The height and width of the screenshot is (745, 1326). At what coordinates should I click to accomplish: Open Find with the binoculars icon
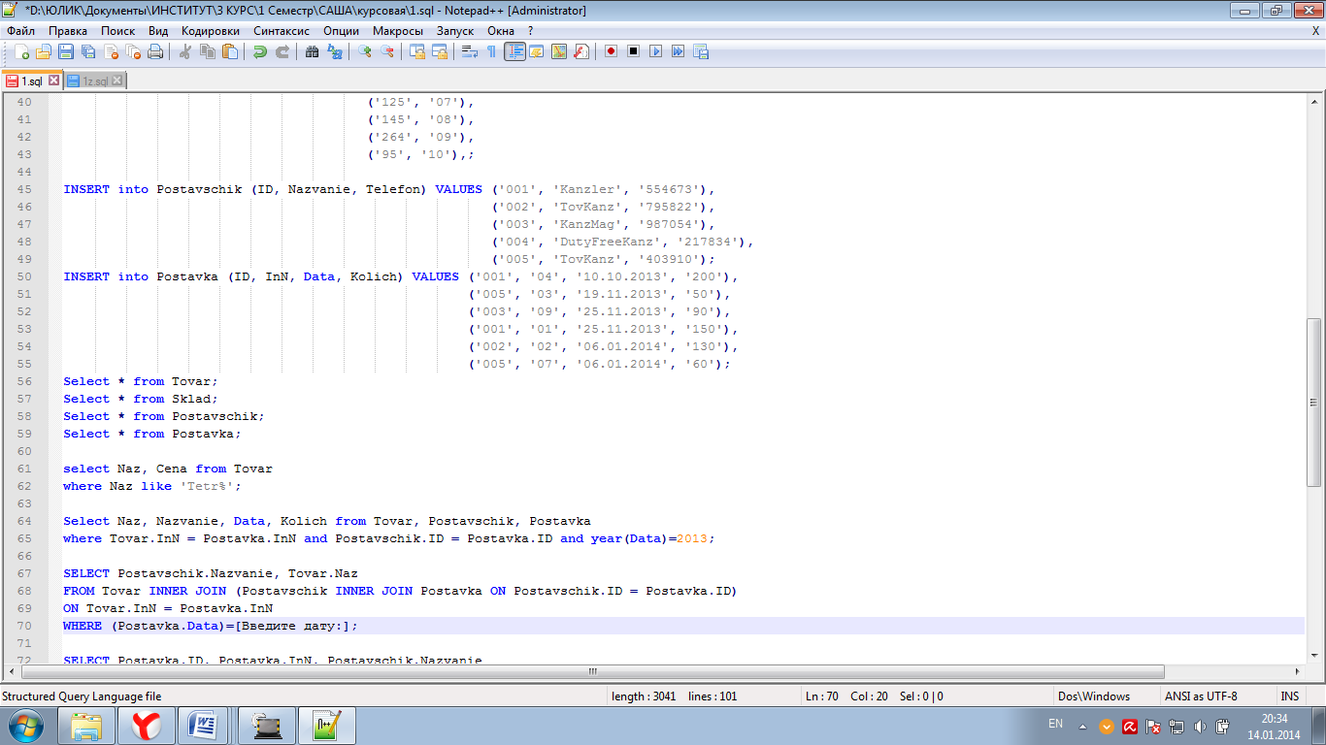pyautogui.click(x=312, y=51)
